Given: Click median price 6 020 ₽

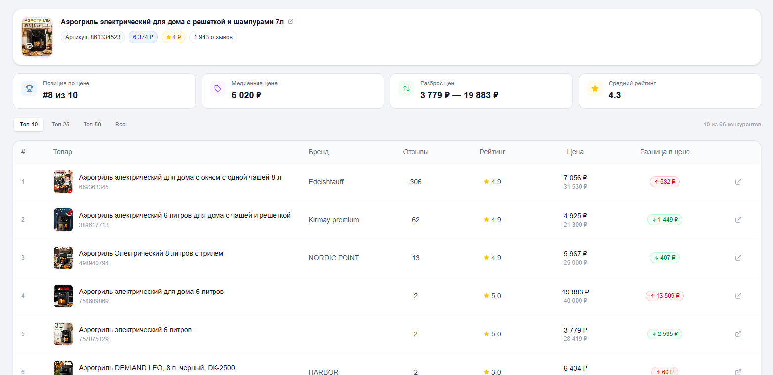Looking at the screenshot, I should [247, 95].
